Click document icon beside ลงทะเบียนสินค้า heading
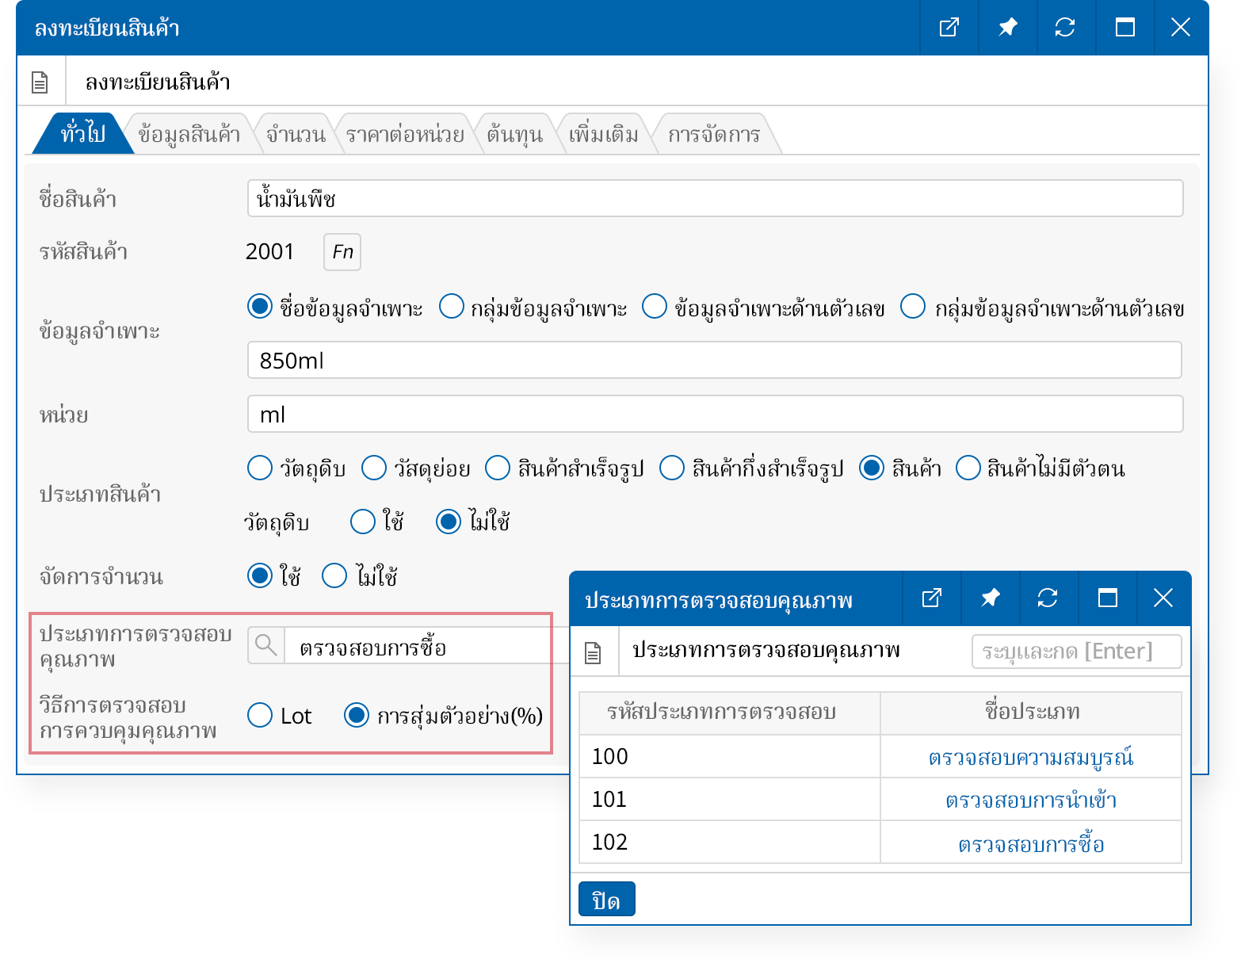 (x=40, y=82)
